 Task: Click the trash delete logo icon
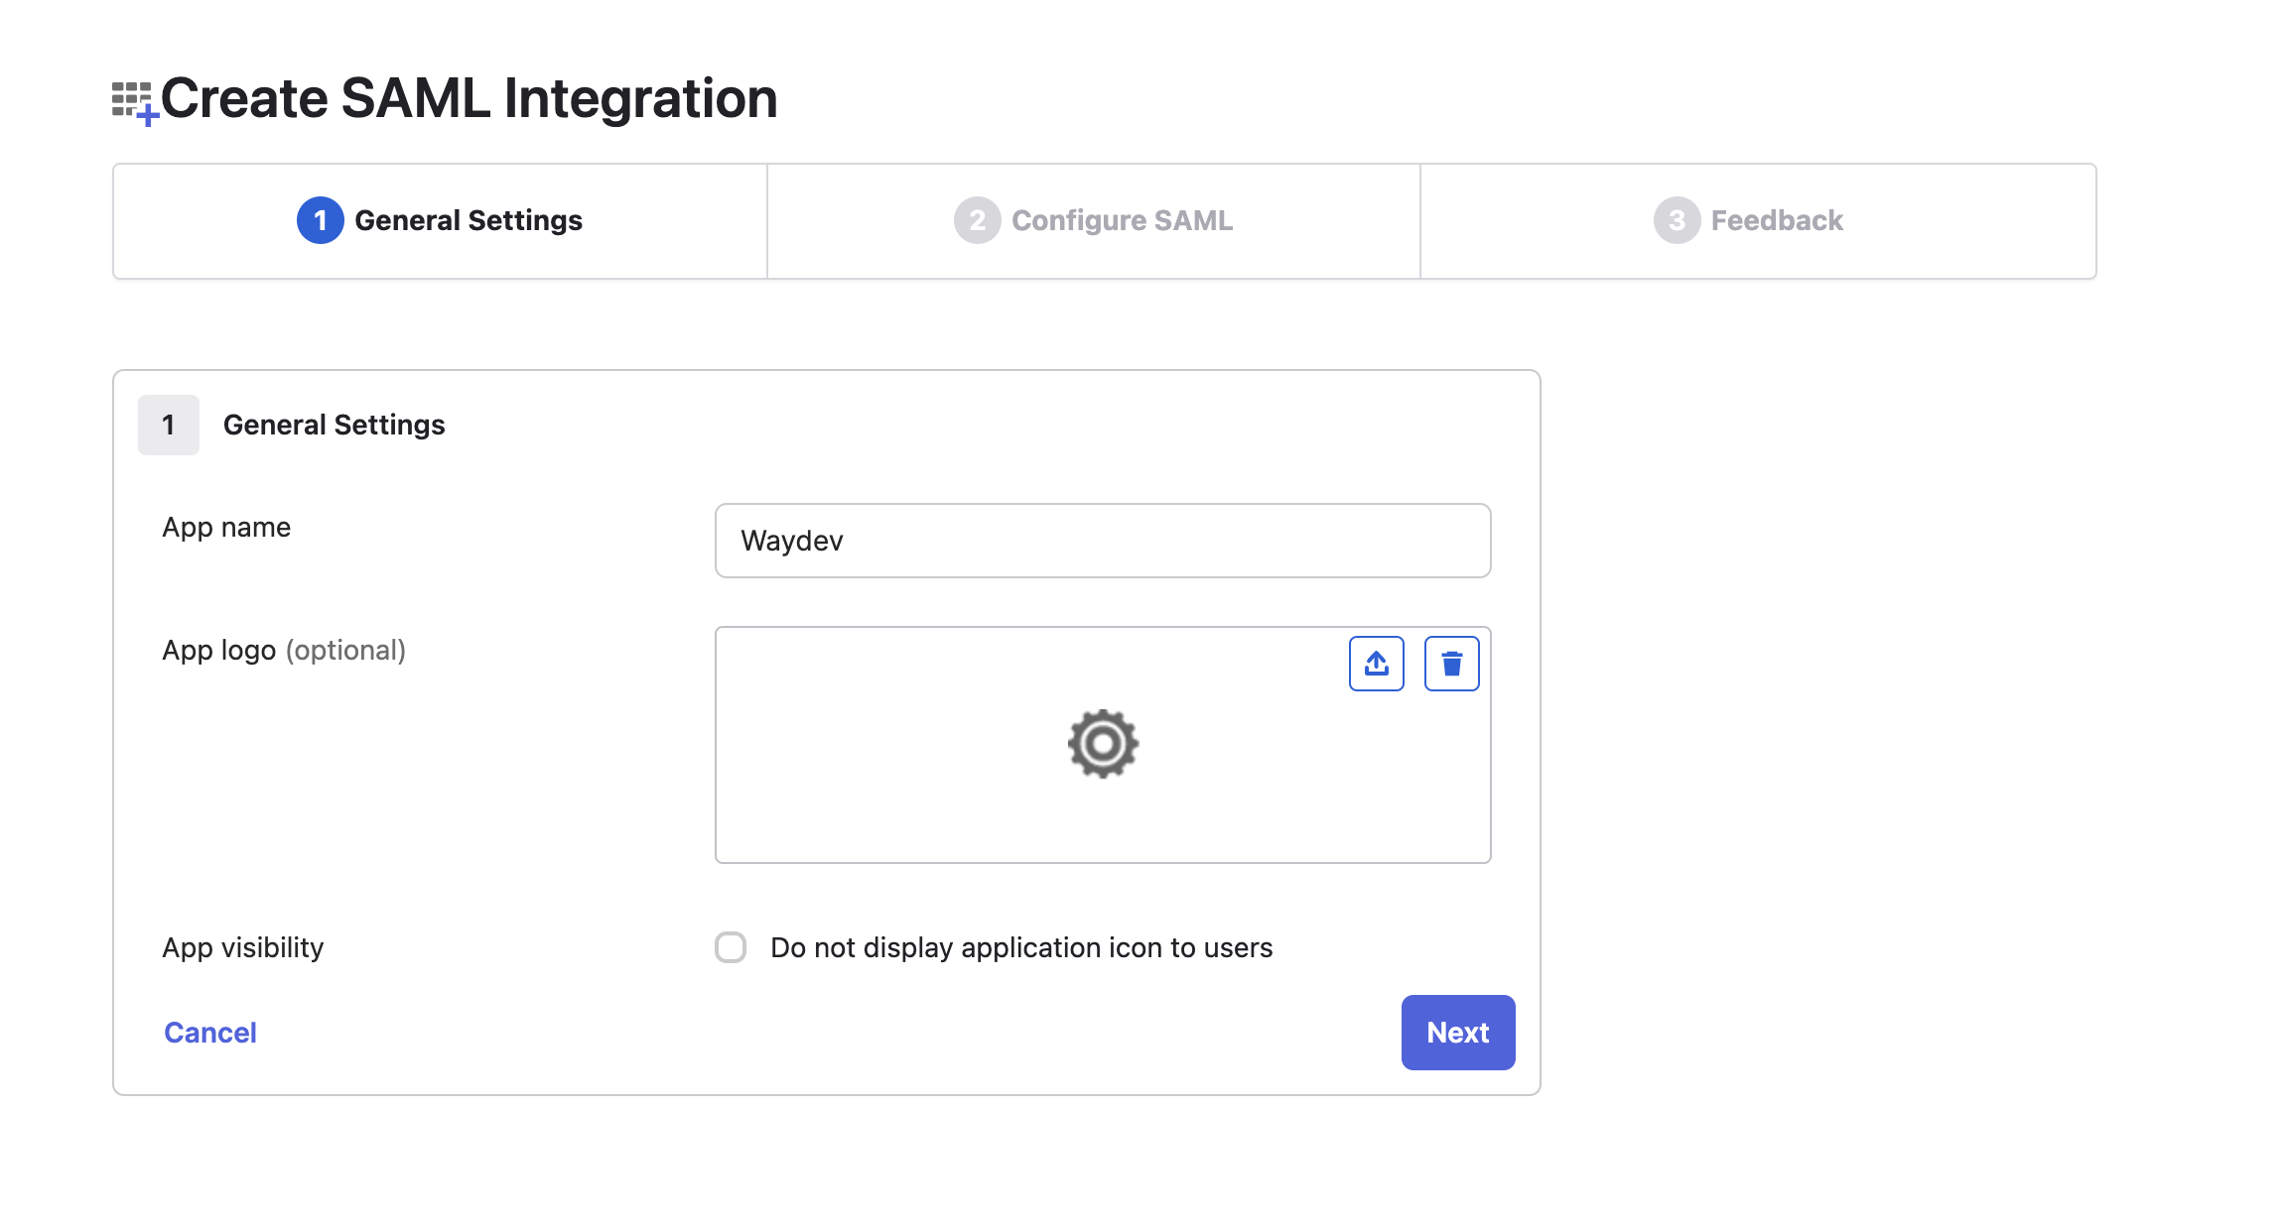(1451, 664)
